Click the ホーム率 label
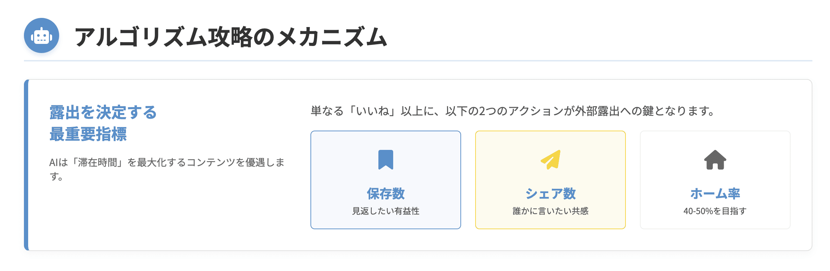Screen dimensions: 830x271 tap(715, 193)
